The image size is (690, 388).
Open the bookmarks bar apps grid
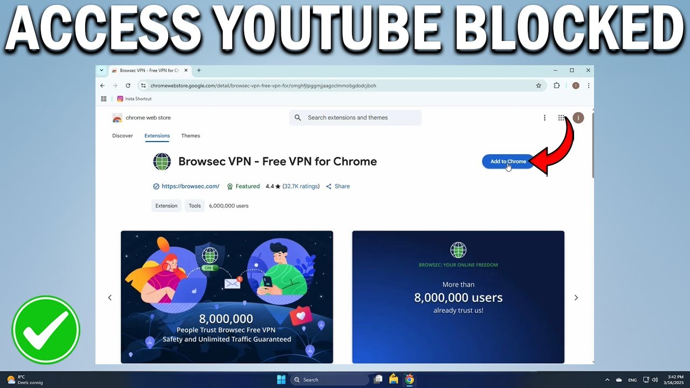coord(104,99)
